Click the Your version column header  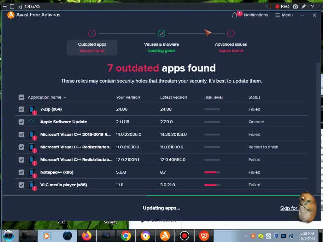click(128, 97)
